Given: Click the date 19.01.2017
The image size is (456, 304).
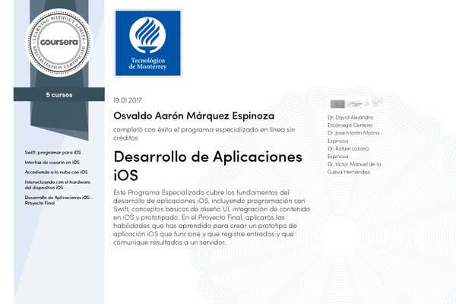Looking at the screenshot, I should click(x=128, y=100).
